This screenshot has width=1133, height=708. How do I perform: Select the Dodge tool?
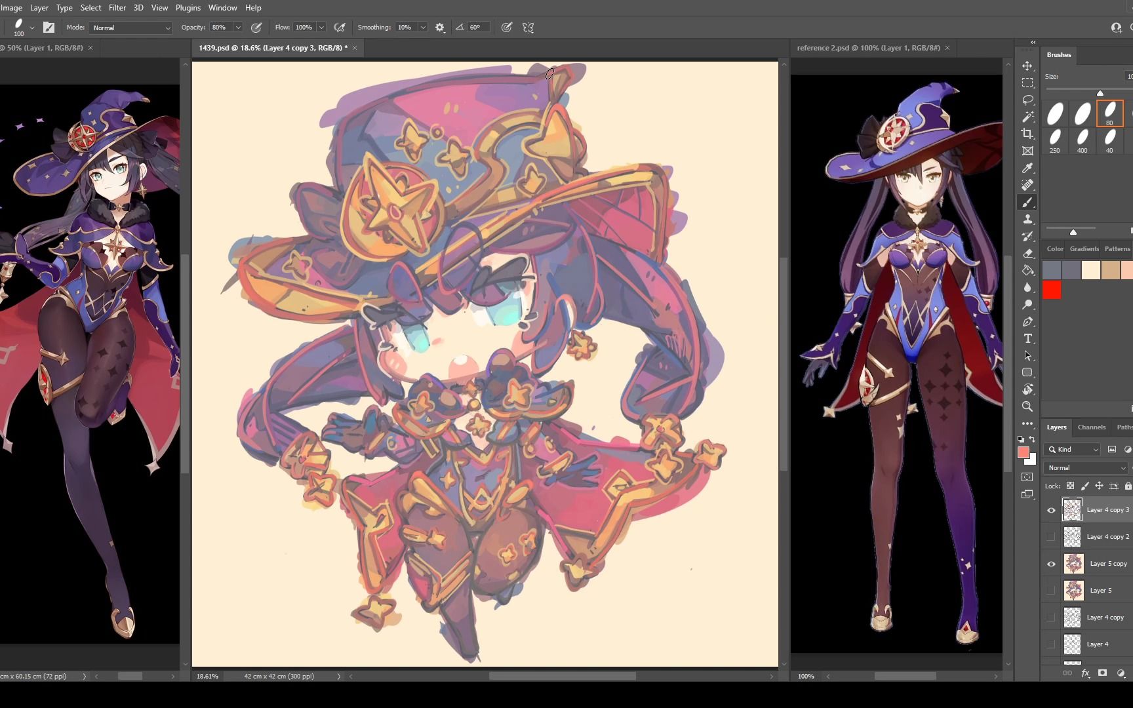pyautogui.click(x=1027, y=304)
